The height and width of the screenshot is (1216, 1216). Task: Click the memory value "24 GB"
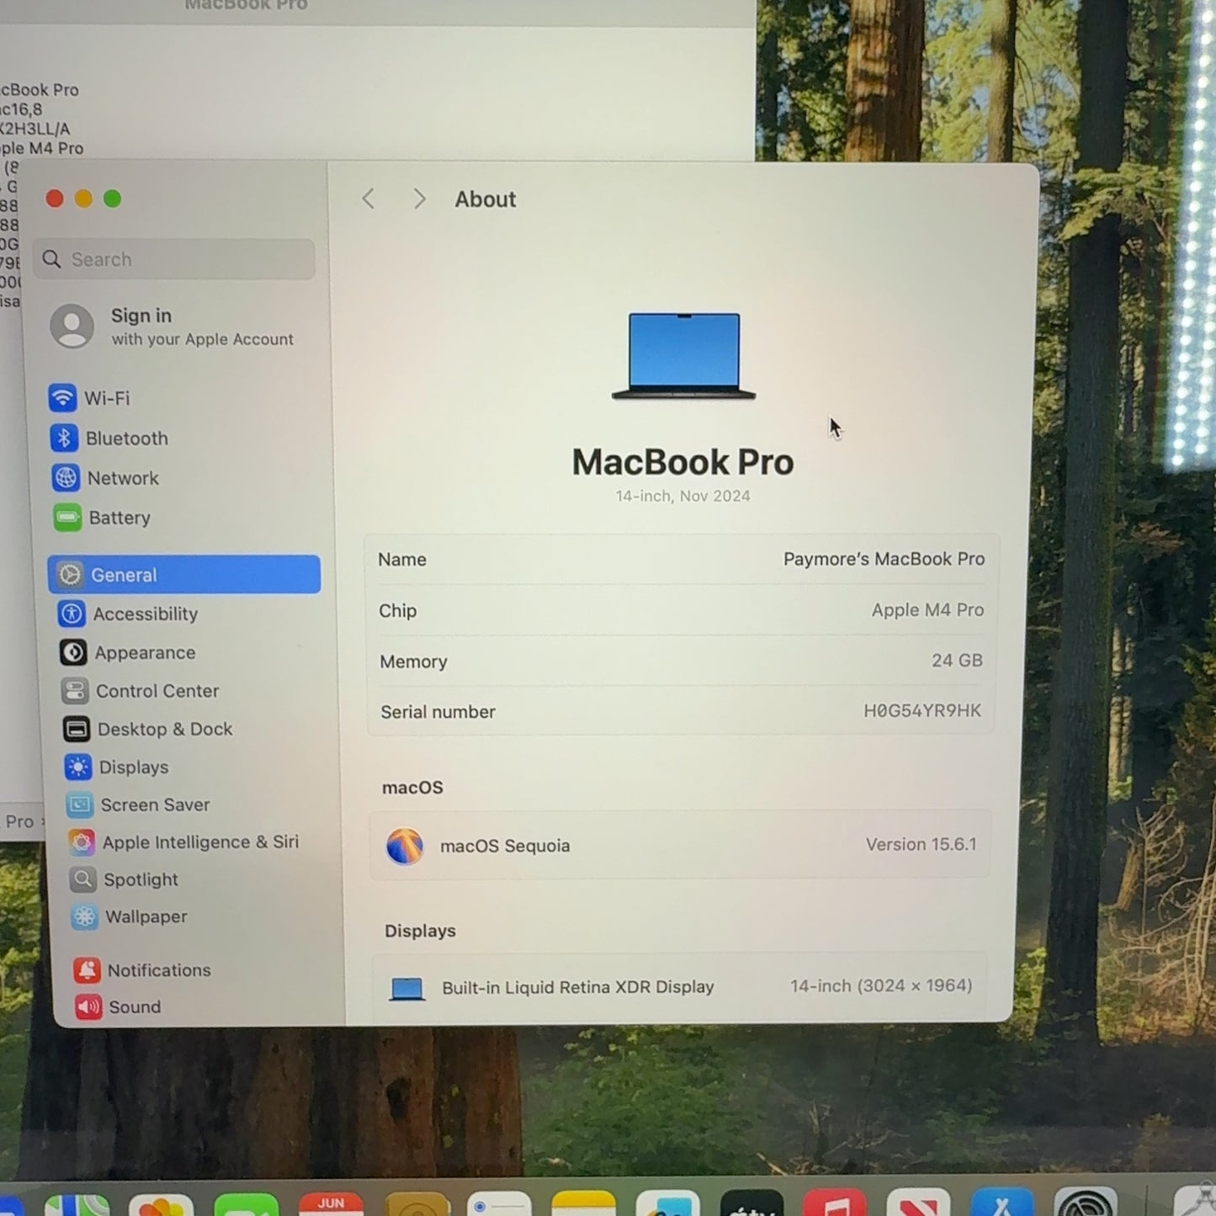point(957,661)
